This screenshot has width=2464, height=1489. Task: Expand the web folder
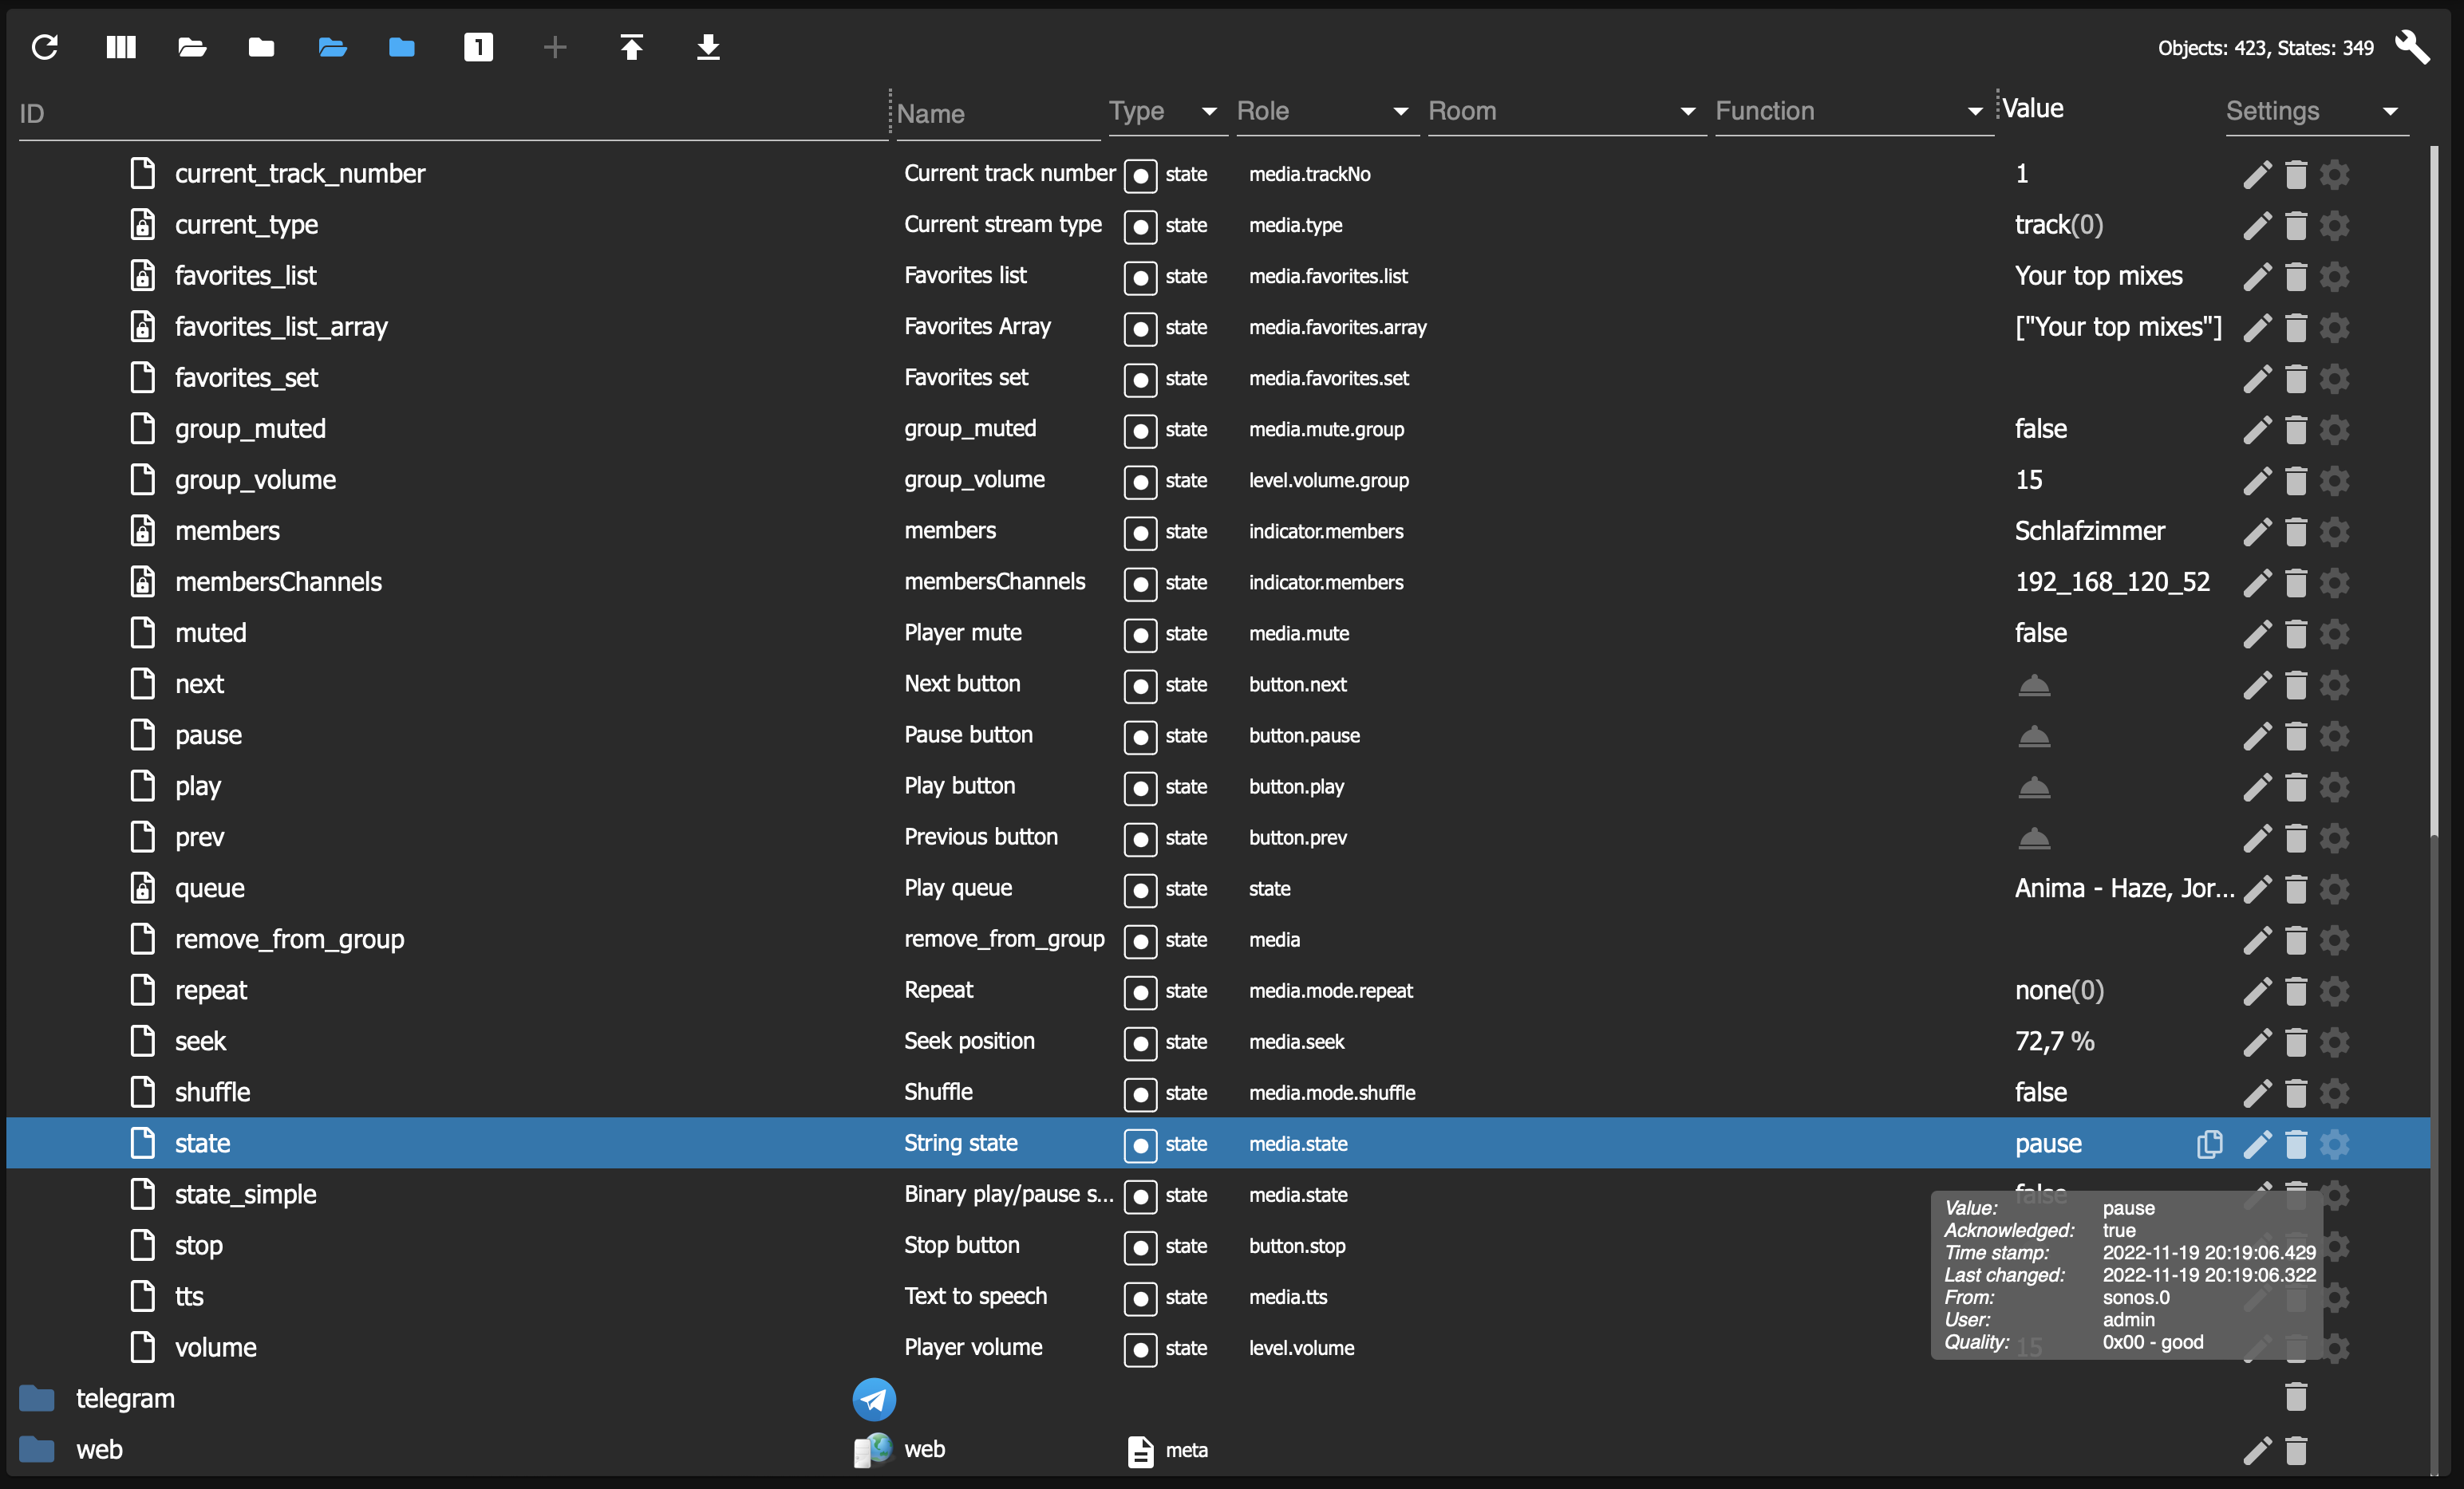coord(37,1449)
